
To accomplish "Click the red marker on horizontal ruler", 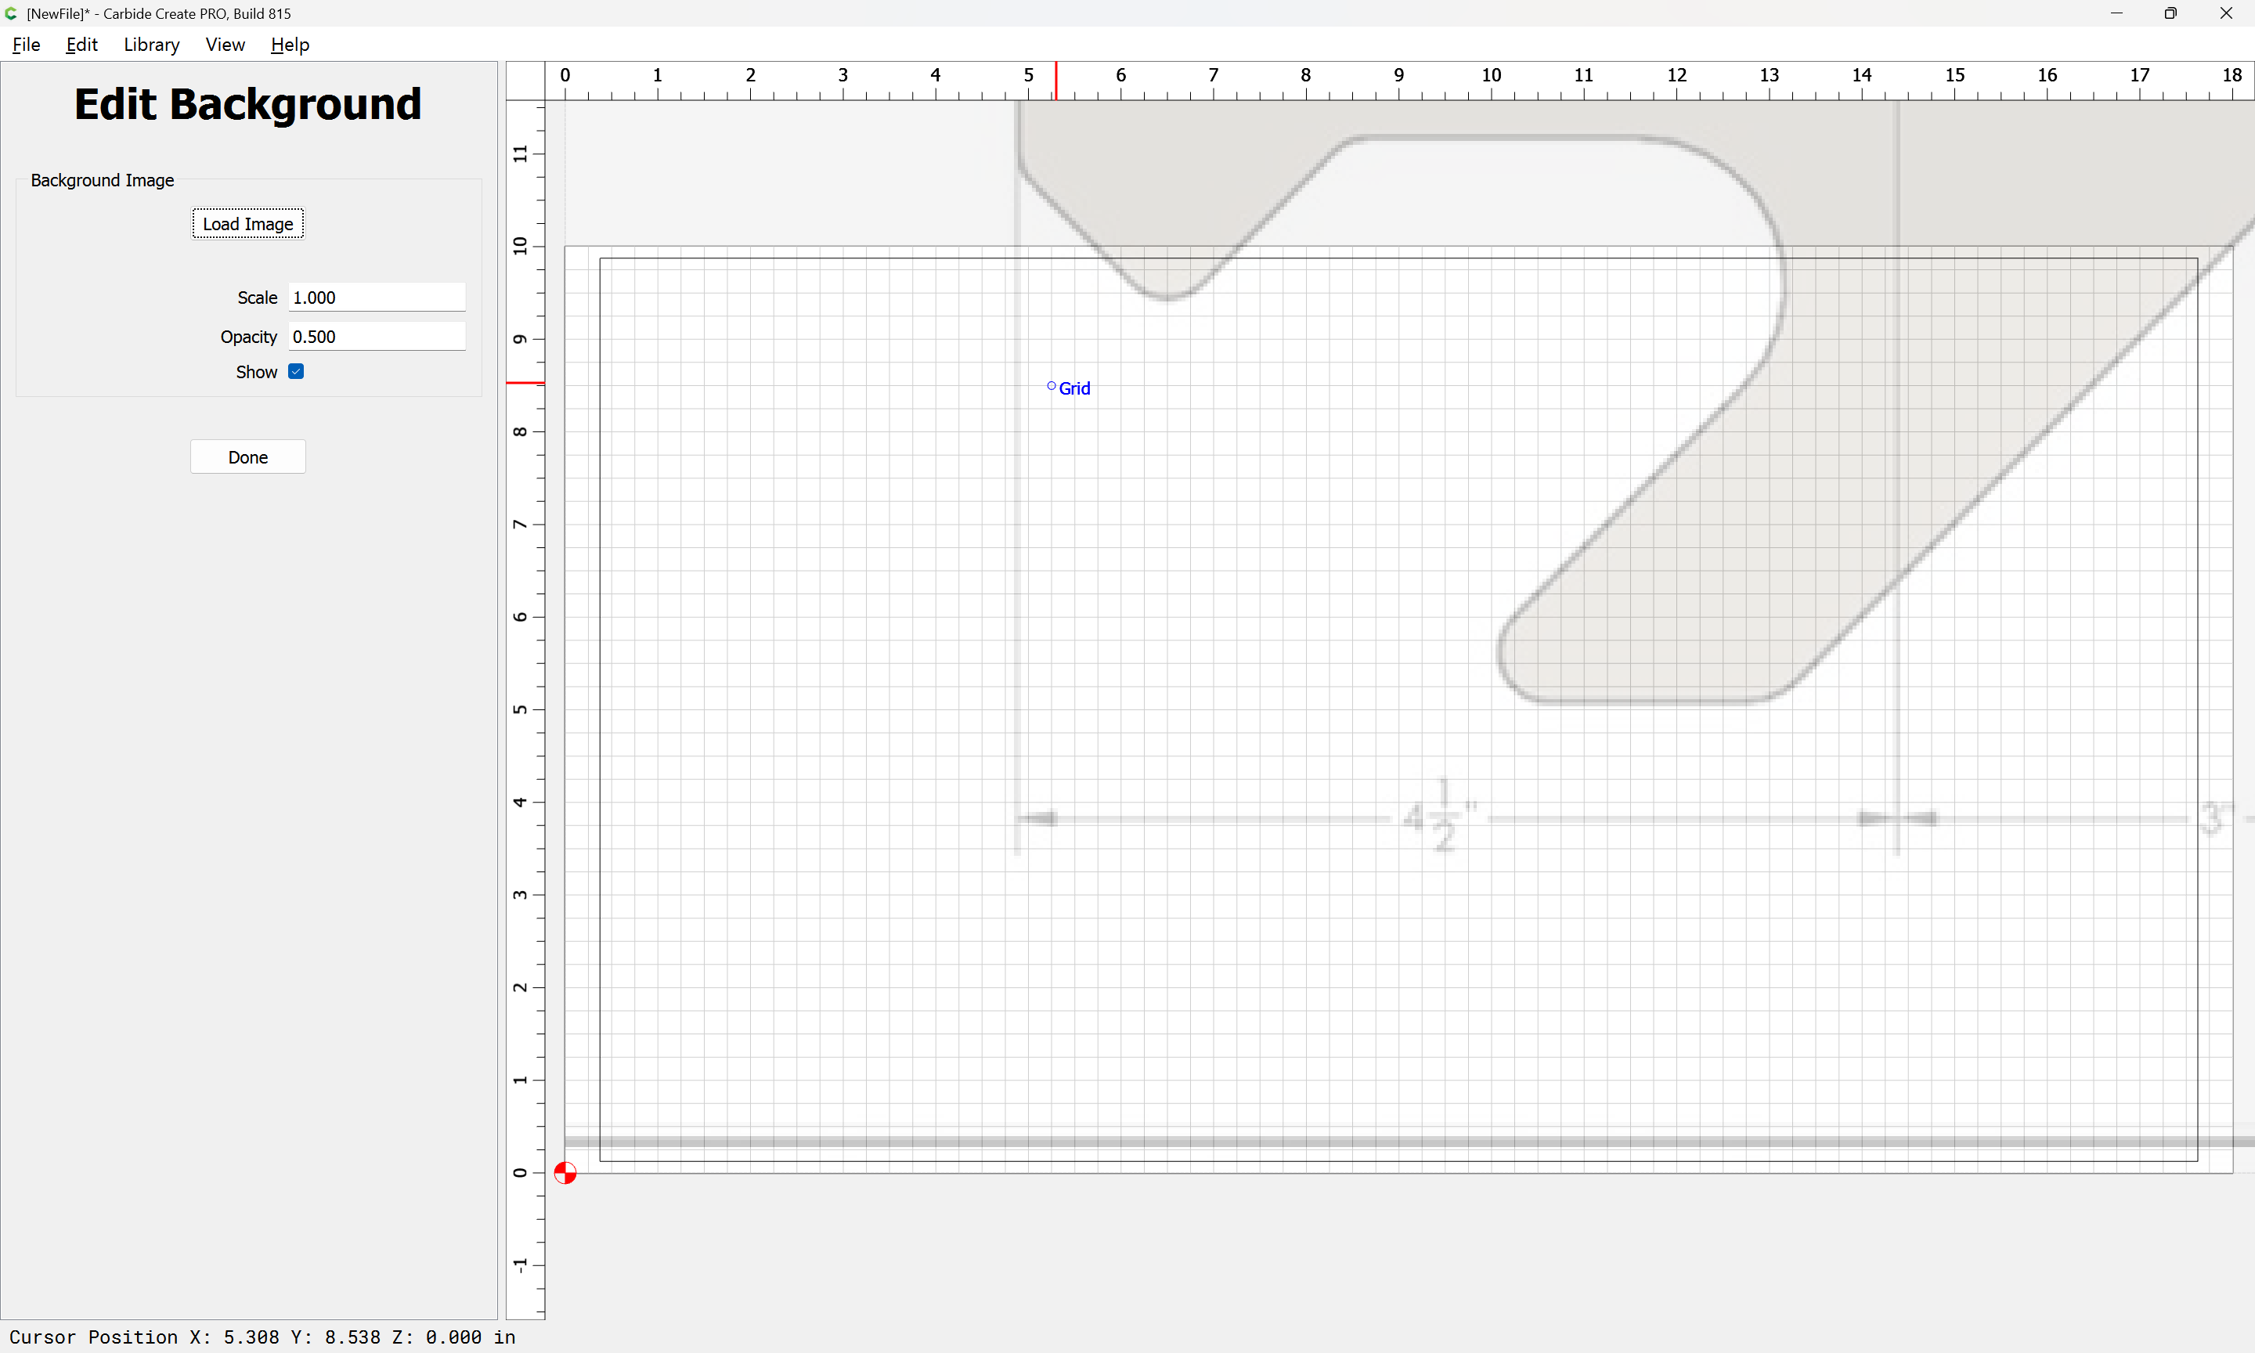I will [x=1055, y=81].
